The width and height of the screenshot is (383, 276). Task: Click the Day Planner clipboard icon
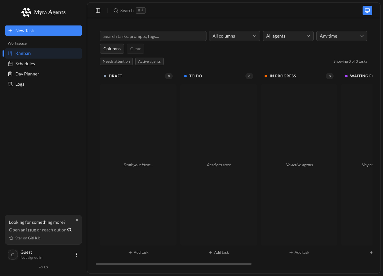coord(10,74)
